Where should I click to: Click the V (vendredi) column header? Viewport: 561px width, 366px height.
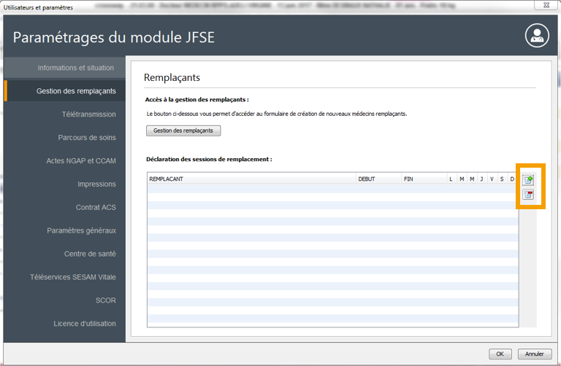[x=492, y=179]
